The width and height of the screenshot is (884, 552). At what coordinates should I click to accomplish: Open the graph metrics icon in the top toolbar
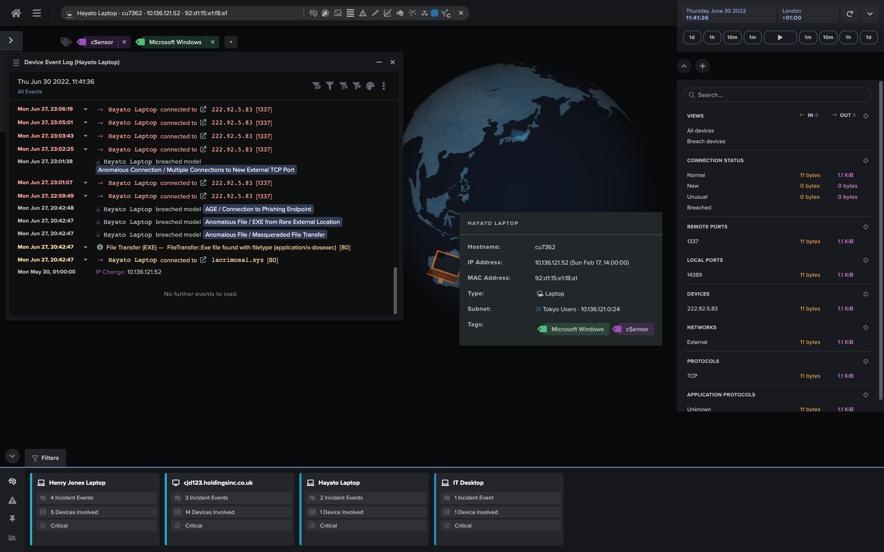click(x=387, y=13)
